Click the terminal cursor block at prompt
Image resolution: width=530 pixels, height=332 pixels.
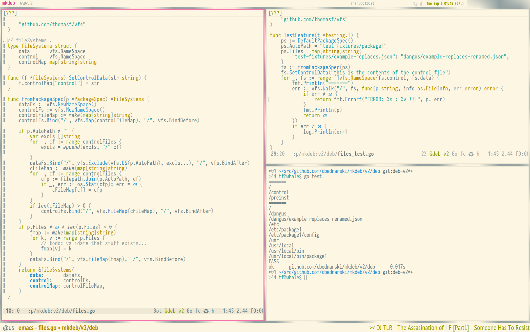[x=305, y=278]
